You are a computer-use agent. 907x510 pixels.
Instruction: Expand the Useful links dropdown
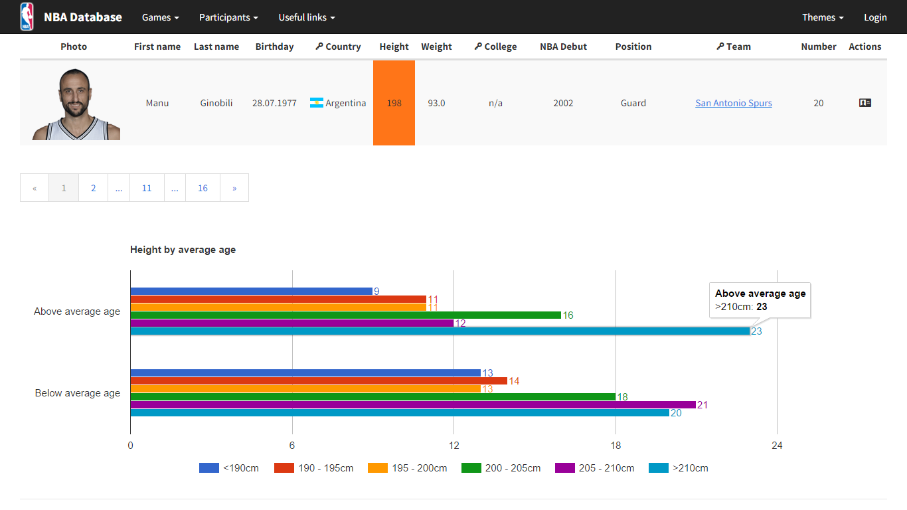(306, 17)
